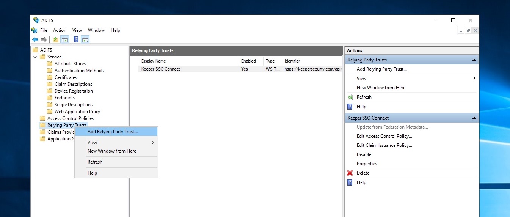Click the Forward arrow in the toolbar

click(44, 39)
